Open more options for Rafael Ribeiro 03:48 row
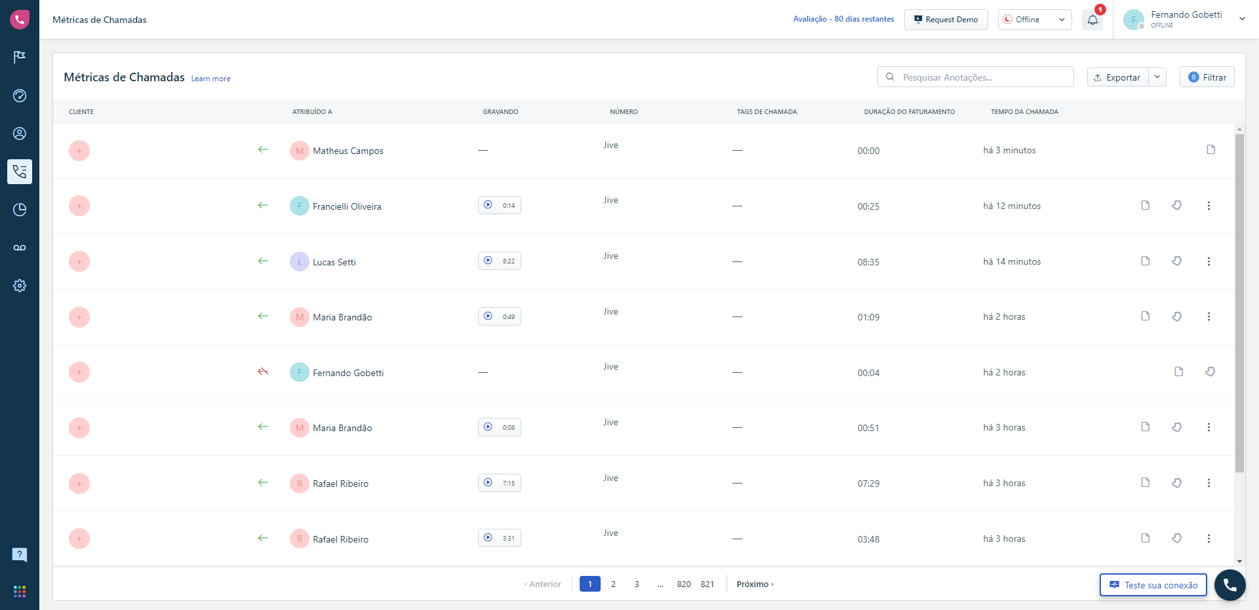Image resolution: width=1259 pixels, height=610 pixels. pyautogui.click(x=1209, y=539)
